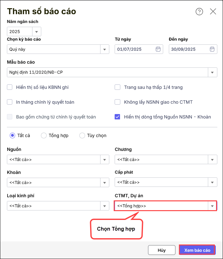The image size is (223, 259).
Task: Choose the Tùy chọn radio option
Action: pyautogui.click(x=82, y=135)
